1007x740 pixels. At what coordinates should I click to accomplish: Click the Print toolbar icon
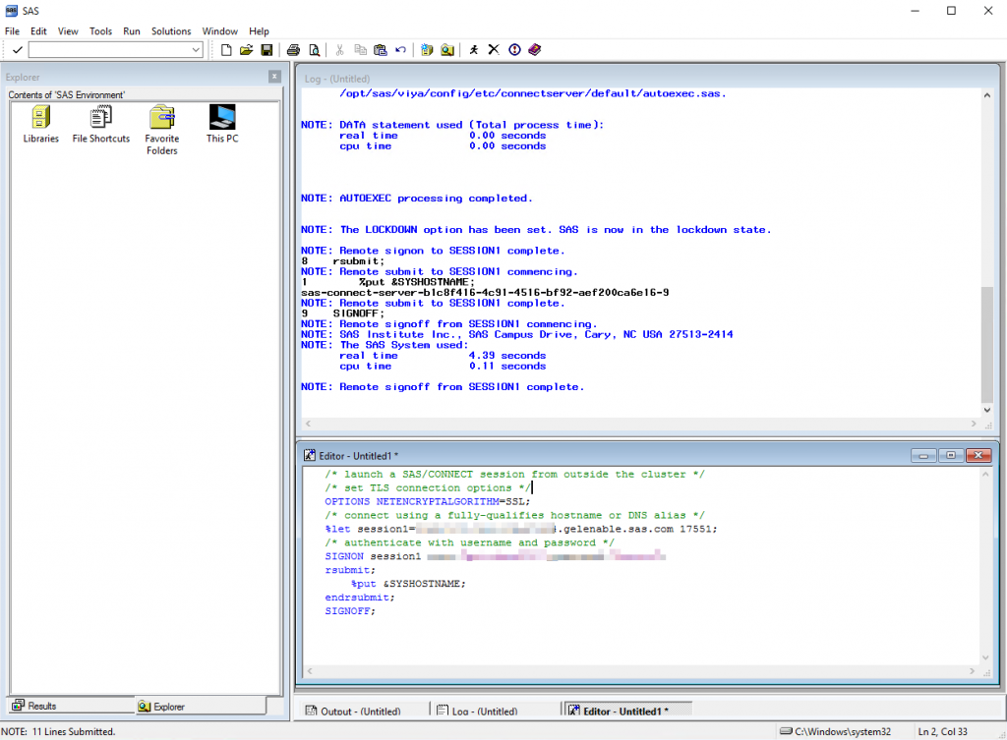click(x=293, y=50)
